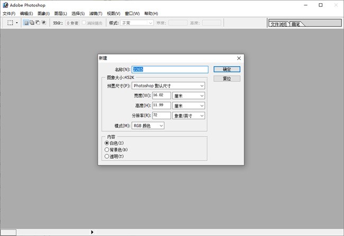Select the Intersect with Selection mode icon

coord(43,23)
